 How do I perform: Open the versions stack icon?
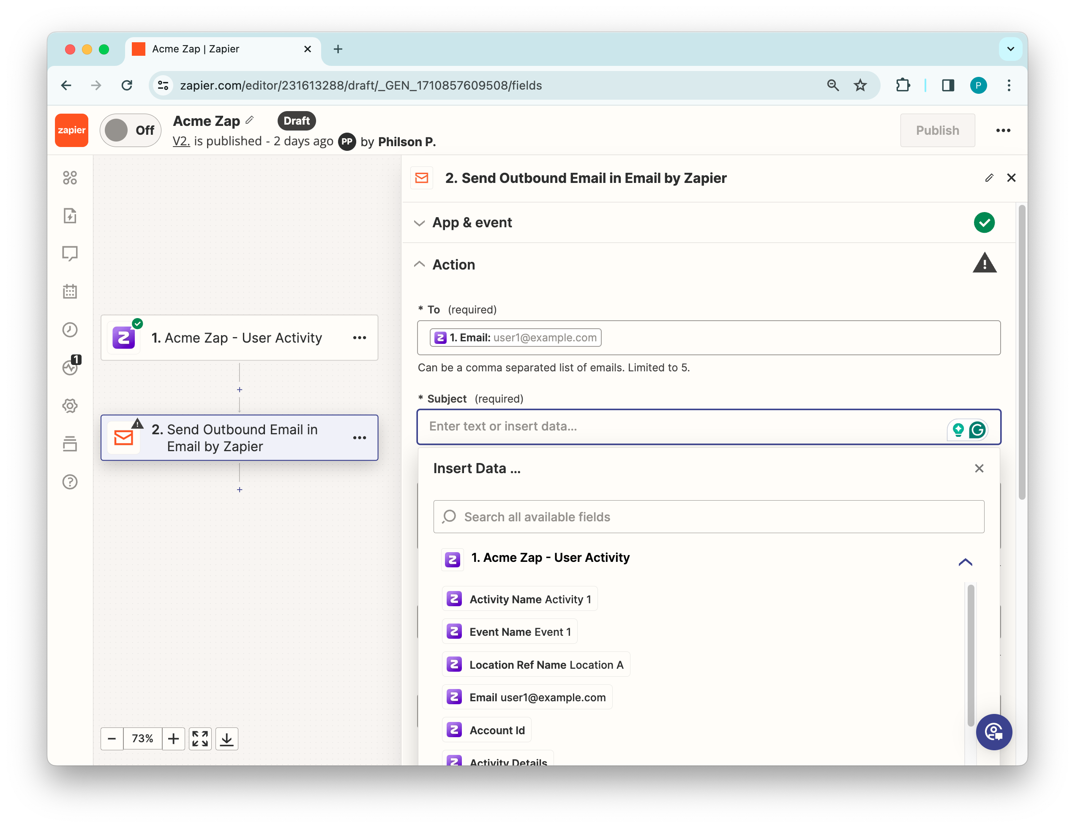coord(70,443)
